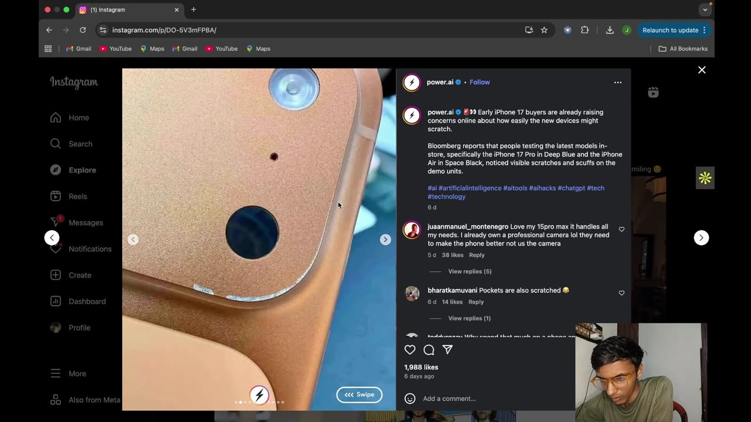Image resolution: width=751 pixels, height=422 pixels.
Task: Like juanmanuel_montenegro's comment
Action: (x=621, y=229)
